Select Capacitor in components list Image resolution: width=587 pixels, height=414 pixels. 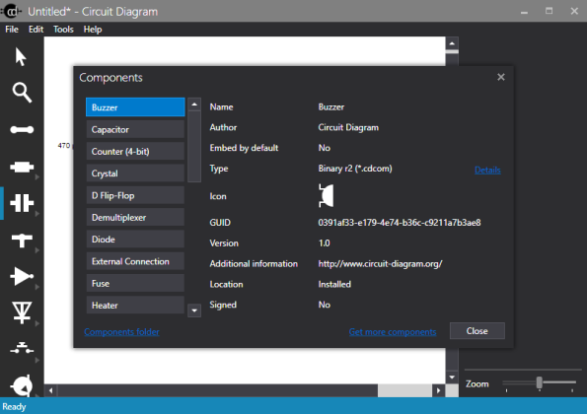135,129
